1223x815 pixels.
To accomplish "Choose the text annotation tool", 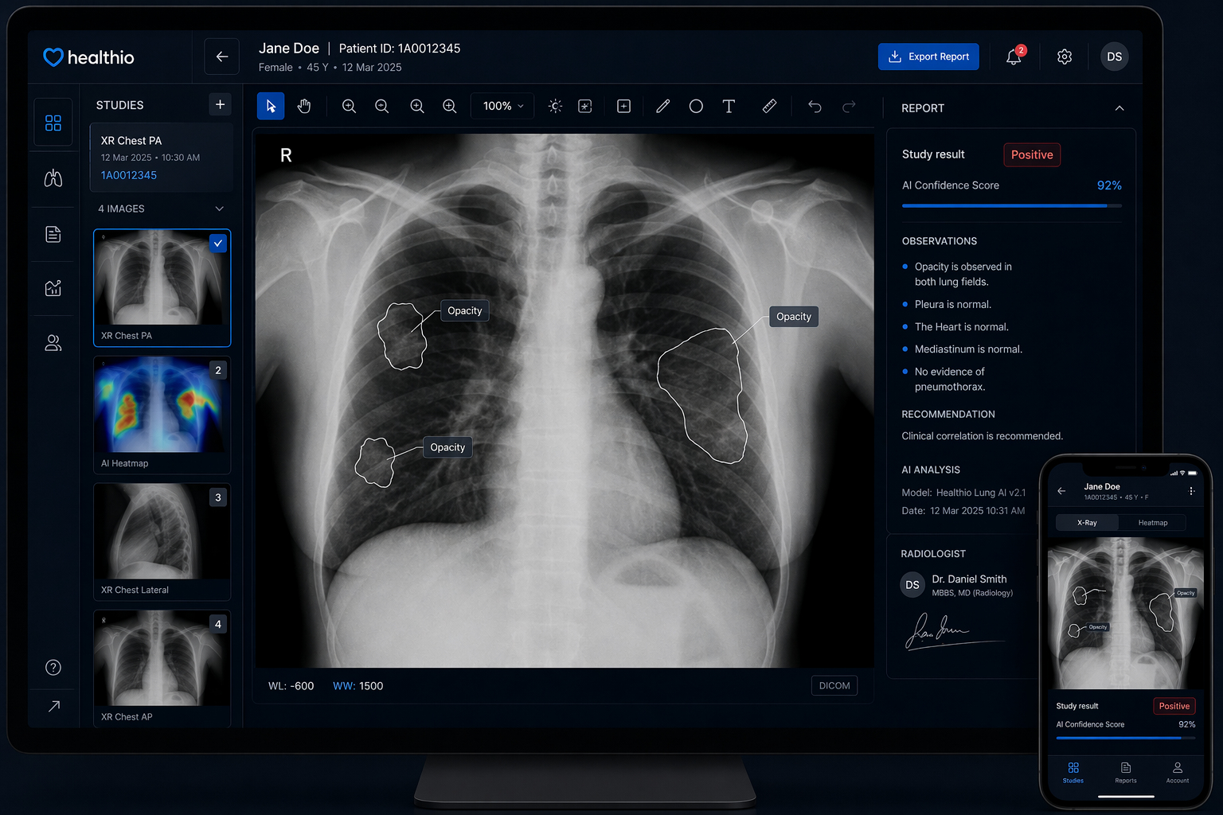I will 729,106.
